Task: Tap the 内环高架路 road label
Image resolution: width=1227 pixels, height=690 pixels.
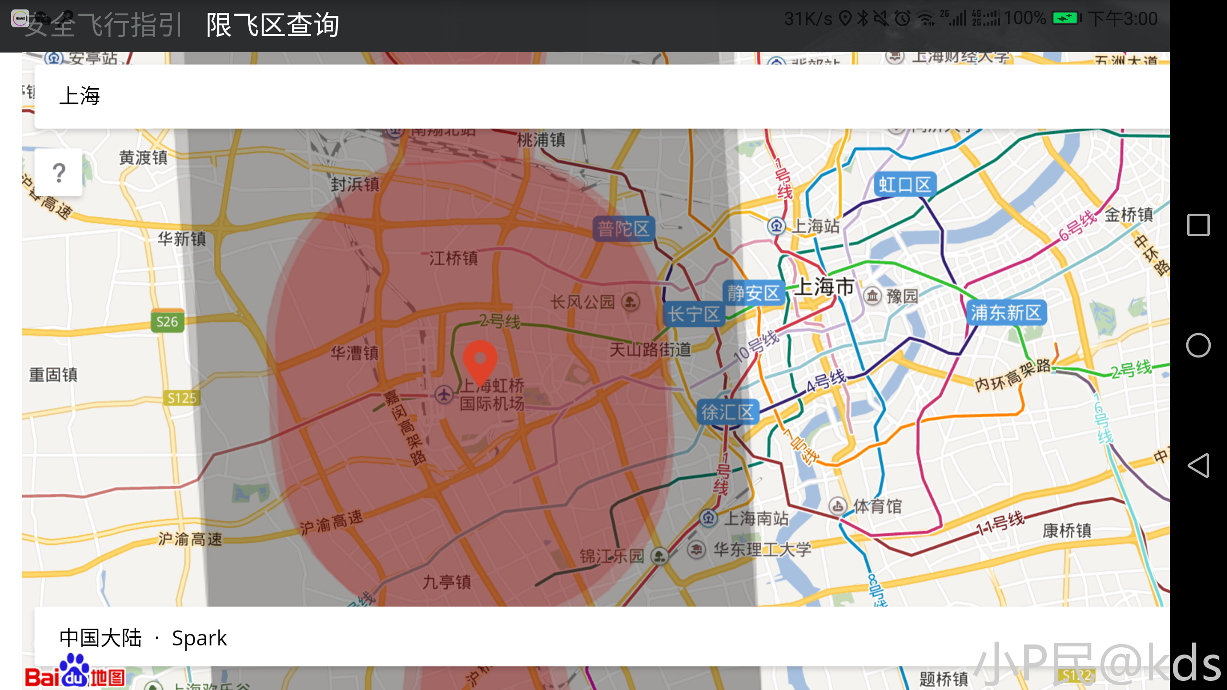Action: [x=1013, y=375]
